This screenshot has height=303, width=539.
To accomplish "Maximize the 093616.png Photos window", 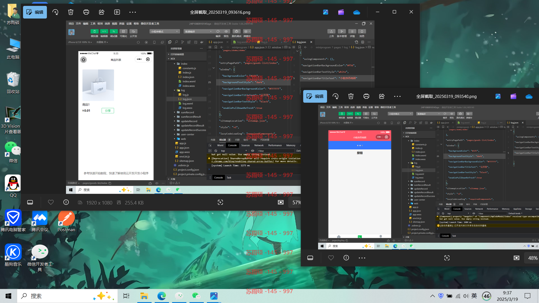I will [394, 12].
